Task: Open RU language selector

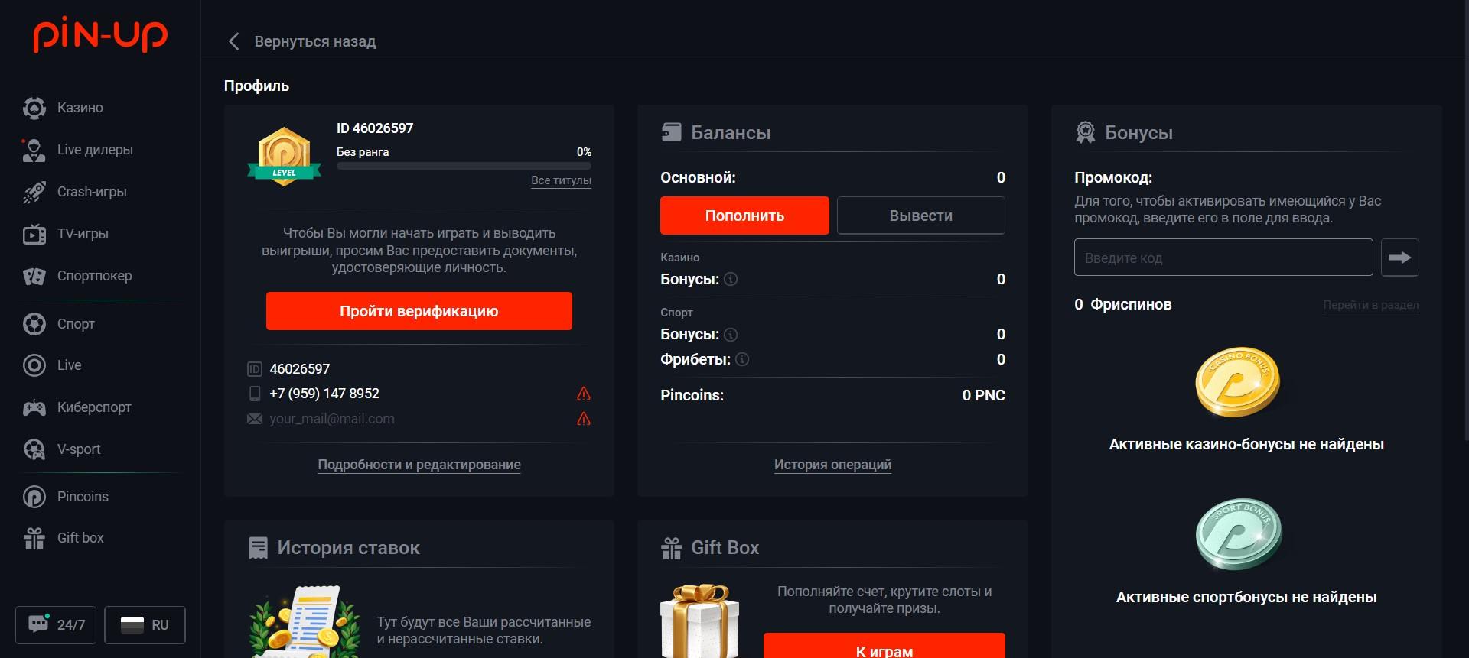Action: (x=145, y=624)
